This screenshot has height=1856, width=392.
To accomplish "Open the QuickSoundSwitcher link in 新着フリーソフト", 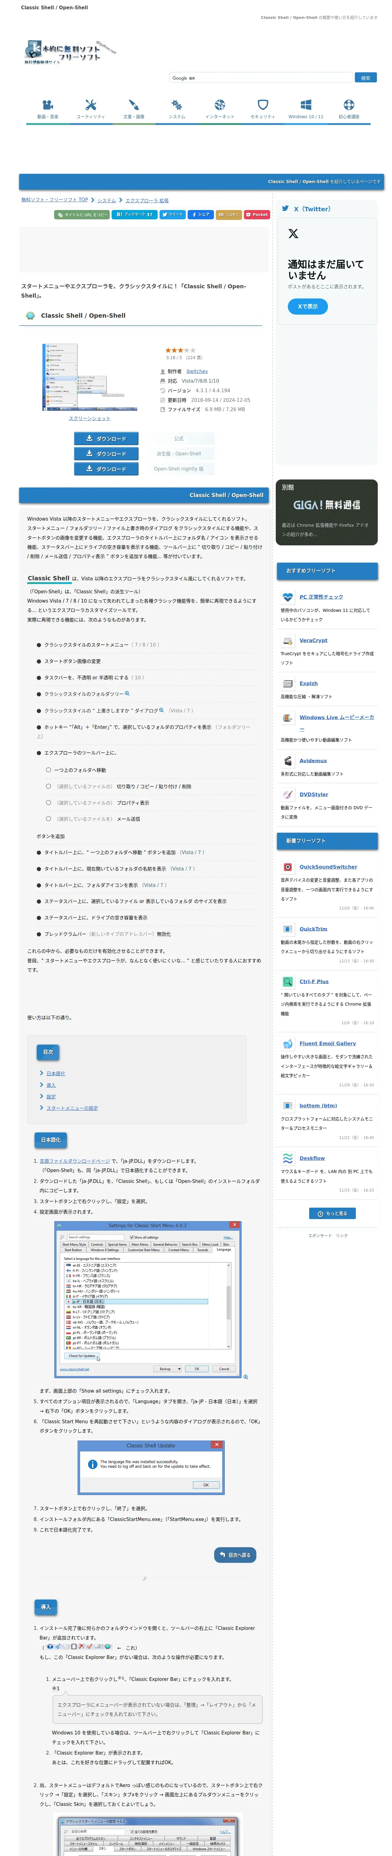I will tap(329, 867).
